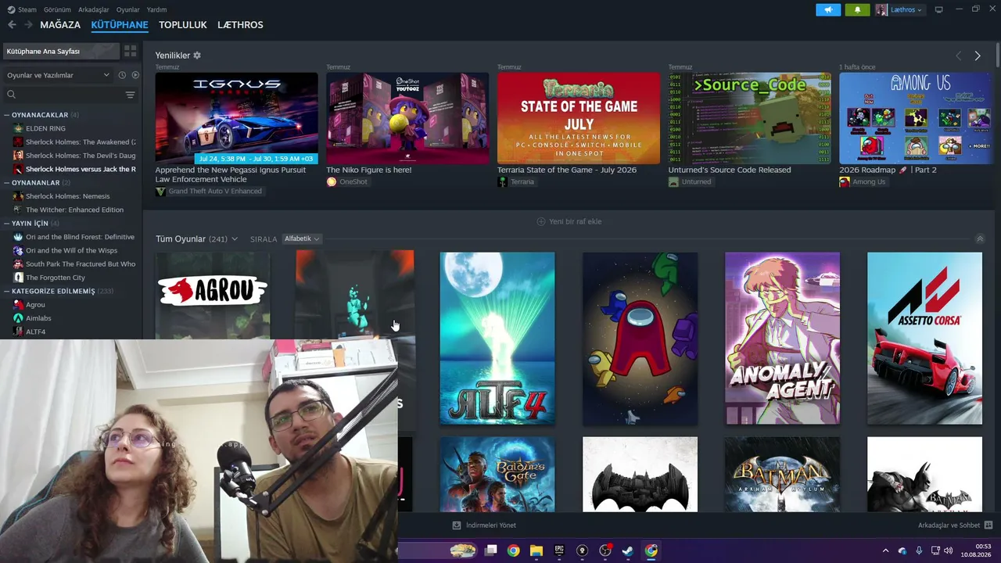
Task: Collapse the Tüm Oyunlar shelf with up chevron
Action: click(x=980, y=238)
